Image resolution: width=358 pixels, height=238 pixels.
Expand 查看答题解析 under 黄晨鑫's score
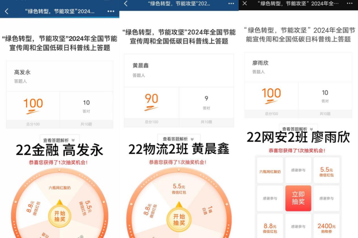point(178,139)
